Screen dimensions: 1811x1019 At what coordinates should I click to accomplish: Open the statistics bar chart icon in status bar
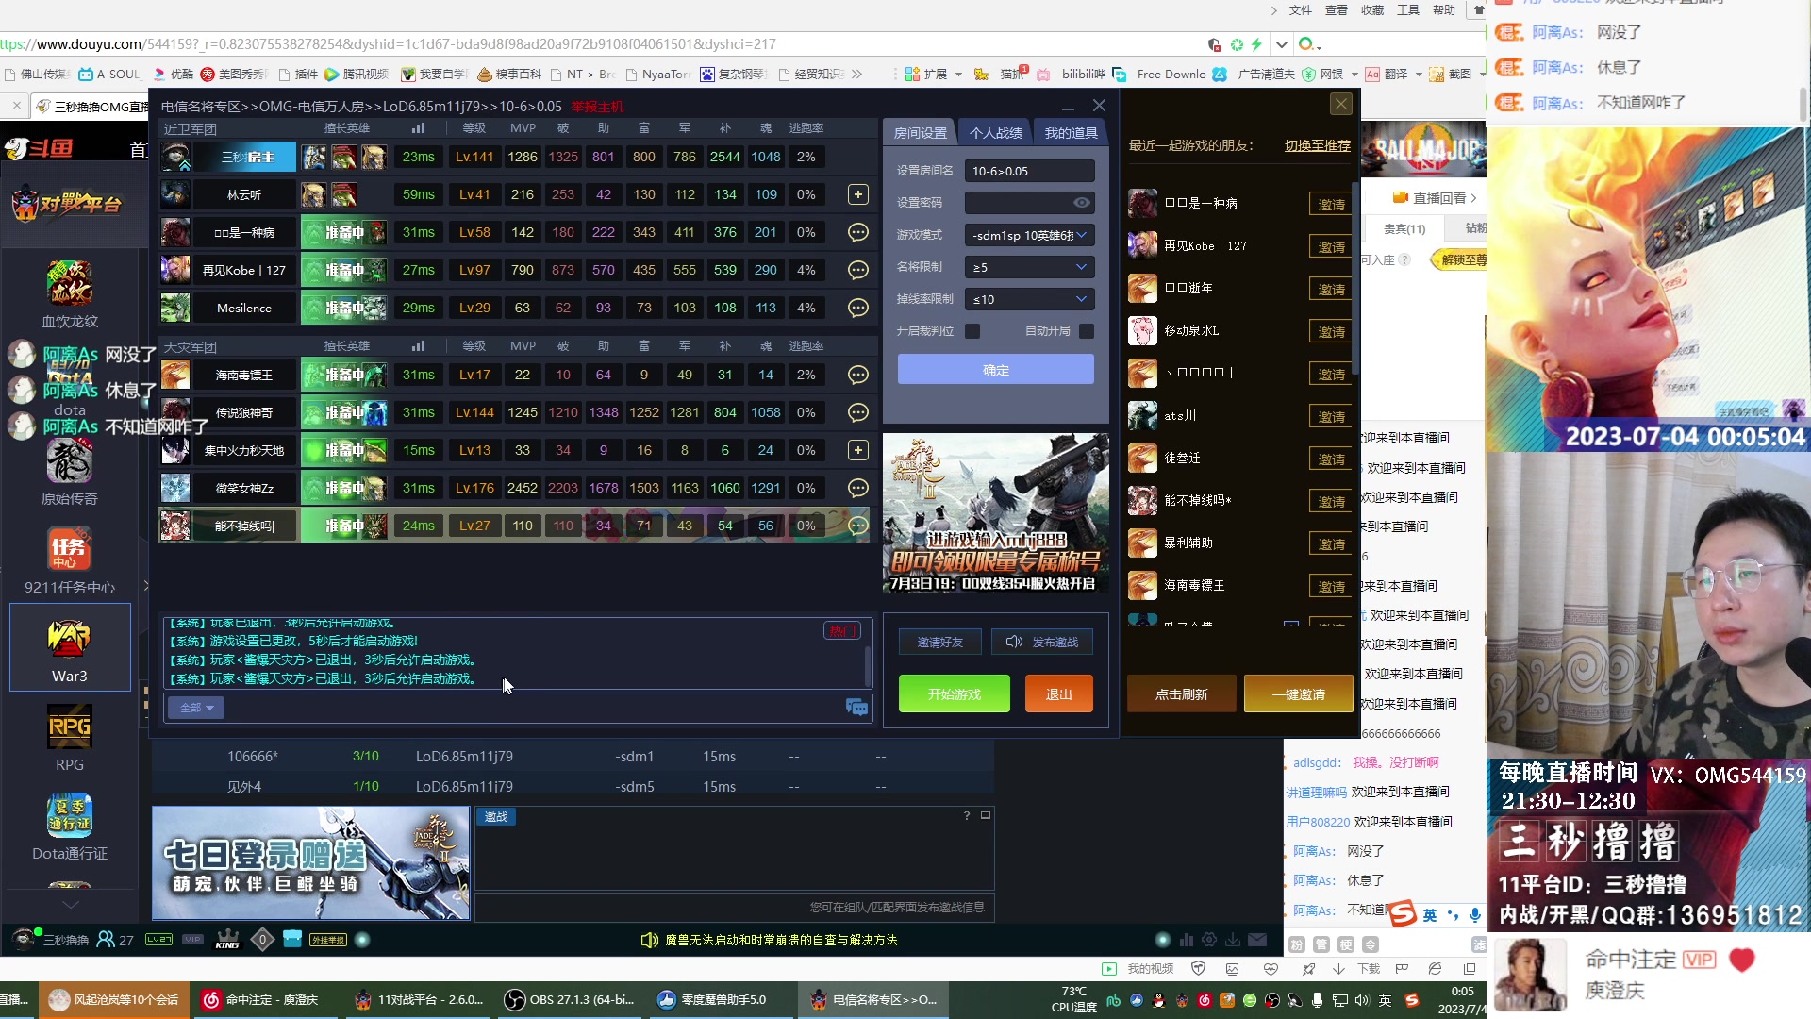tap(1186, 940)
